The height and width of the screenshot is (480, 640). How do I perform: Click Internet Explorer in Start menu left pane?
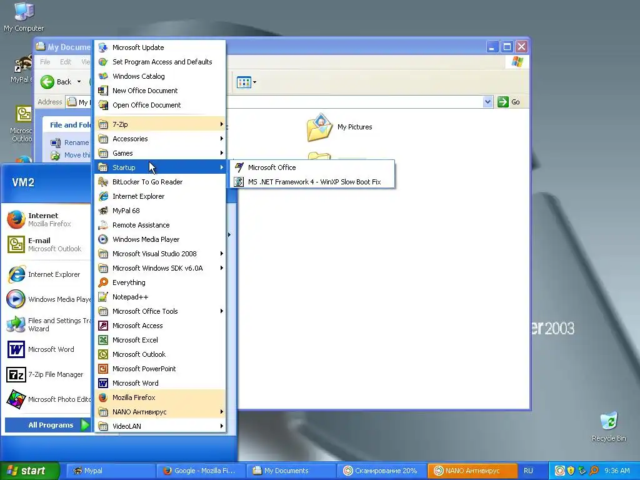pyautogui.click(x=48, y=274)
